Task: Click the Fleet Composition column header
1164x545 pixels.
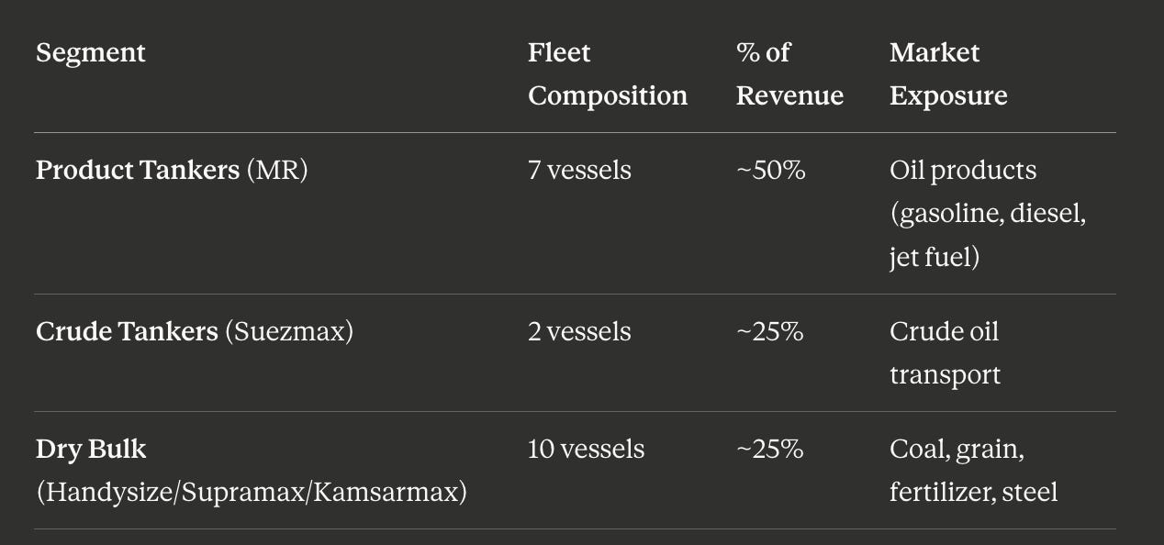Action: (607, 74)
